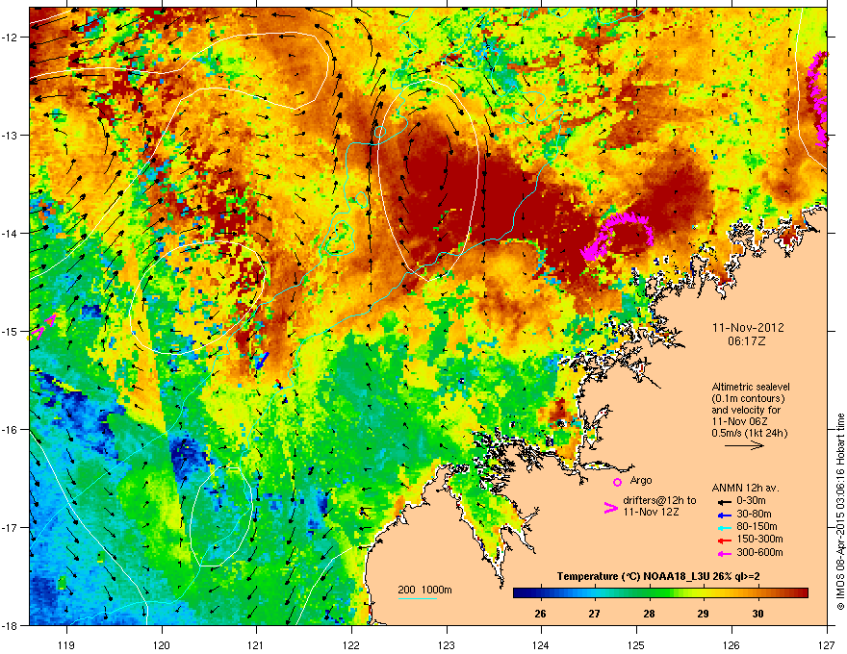
Task: Click the 28 tick label on colour bar
Action: (650, 614)
